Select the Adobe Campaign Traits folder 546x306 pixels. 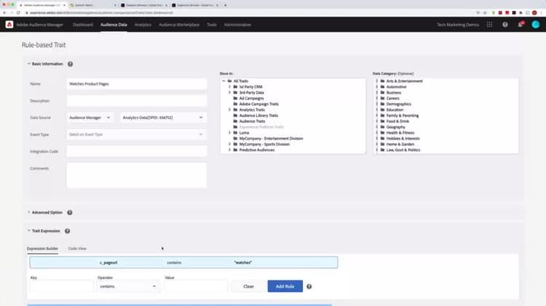[258, 104]
